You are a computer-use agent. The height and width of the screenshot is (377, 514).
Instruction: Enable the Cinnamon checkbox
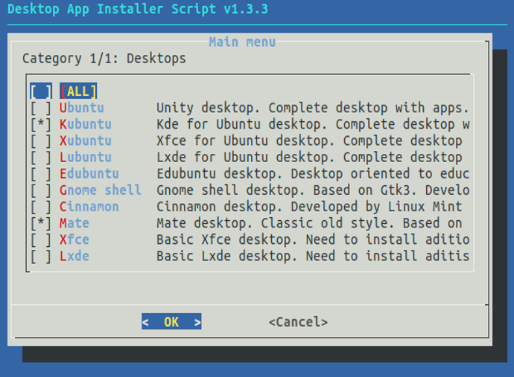pyautogui.click(x=41, y=207)
